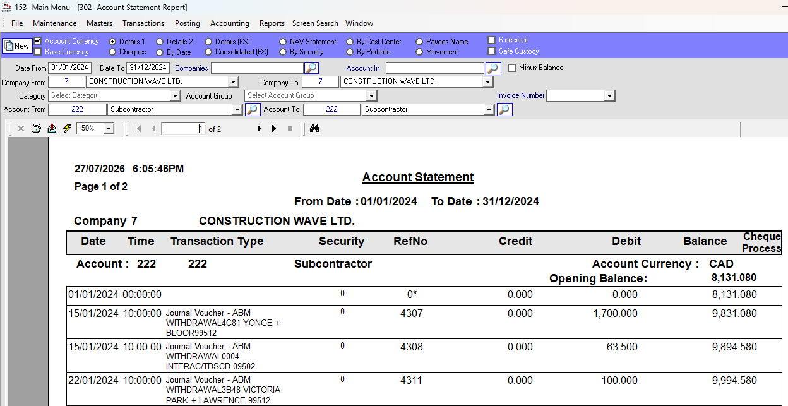
Task: Click the Companies text field
Action: click(257, 68)
